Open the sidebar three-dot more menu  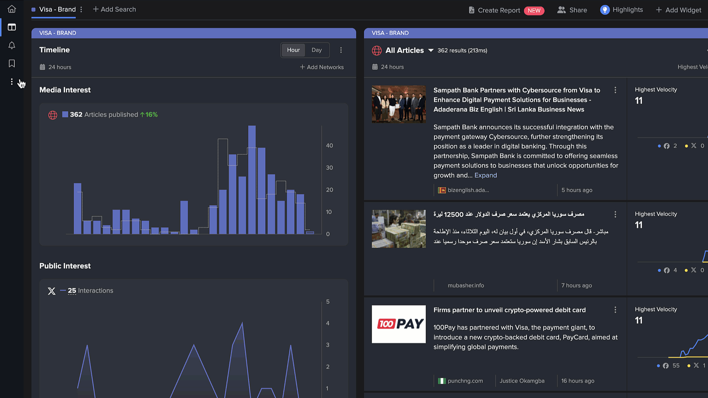tap(12, 81)
